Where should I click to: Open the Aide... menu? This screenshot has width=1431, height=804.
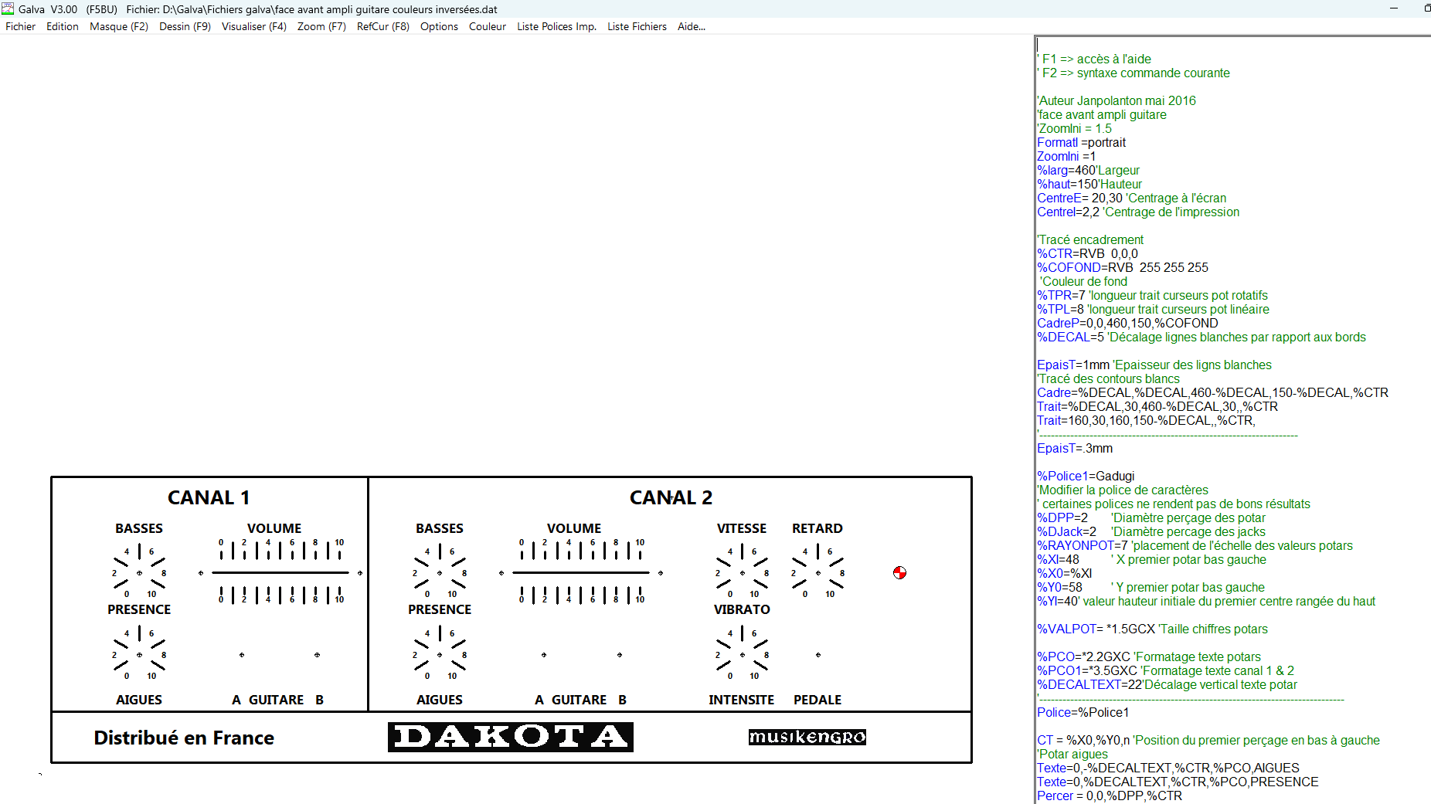691,26
